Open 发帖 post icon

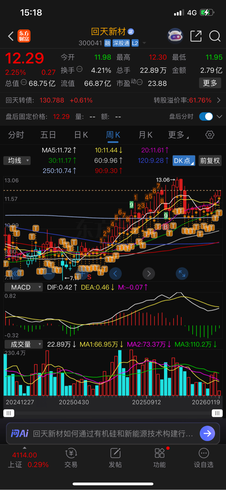(x=115, y=458)
